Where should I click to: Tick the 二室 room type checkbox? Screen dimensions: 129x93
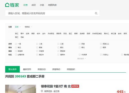pyautogui.click(x=37, y=44)
